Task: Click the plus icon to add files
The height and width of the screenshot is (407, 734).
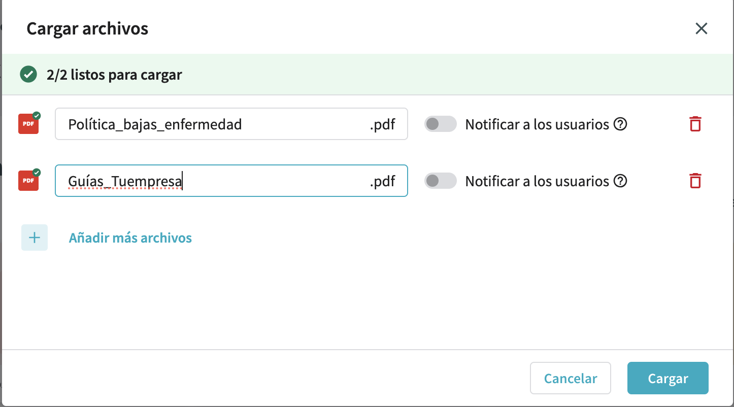Action: coord(35,238)
